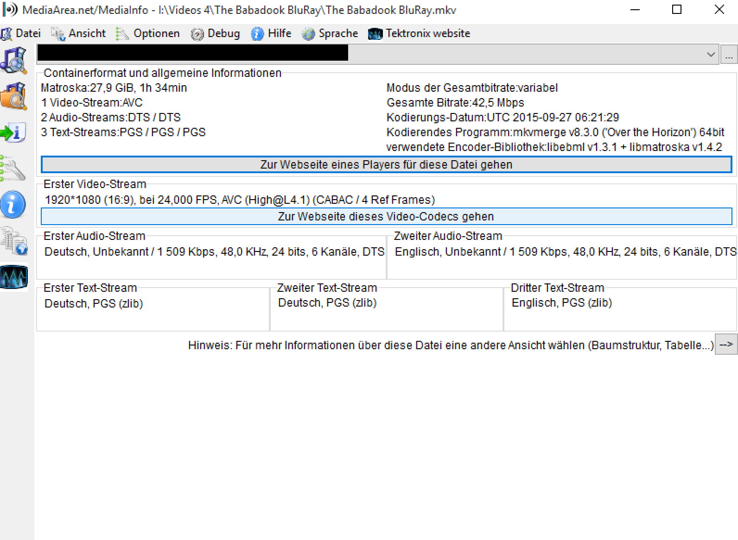
Task: Click first audio stream 'Deutsch, Unbekannt / 1 509 Kbps'
Action: tap(215, 251)
